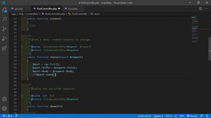Click line number 38 in gutter

pos(15,57)
